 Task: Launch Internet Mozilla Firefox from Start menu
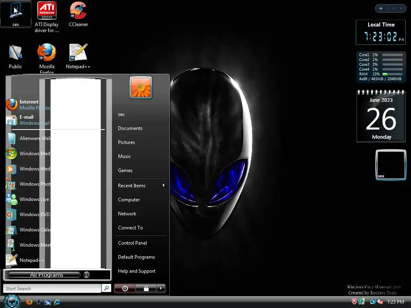tap(28, 105)
